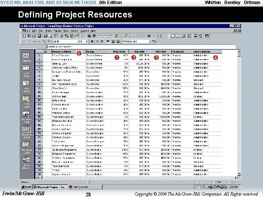The height and width of the screenshot is (197, 263).
Task: Select Resource Sheet view in View Bar
Action: (x=26, y=132)
